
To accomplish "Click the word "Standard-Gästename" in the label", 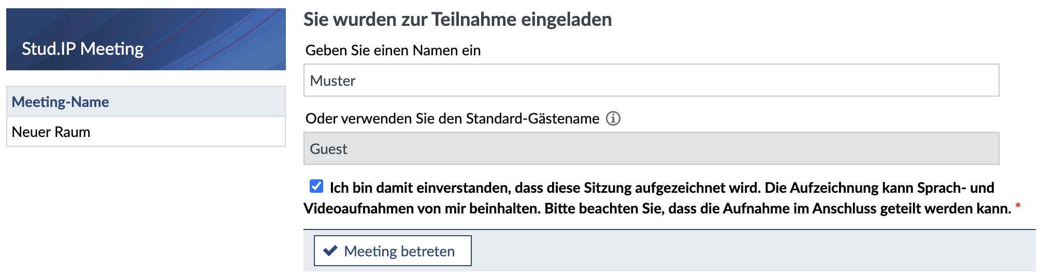I will 532,118.
